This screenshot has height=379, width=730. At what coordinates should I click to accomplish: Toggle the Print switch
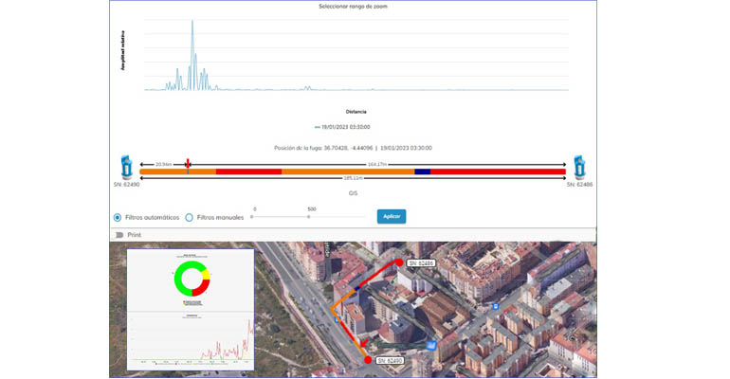click(x=119, y=235)
